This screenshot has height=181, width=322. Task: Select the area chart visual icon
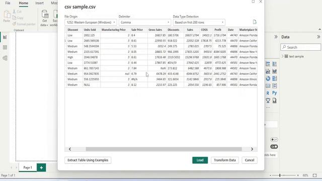coord(268,71)
